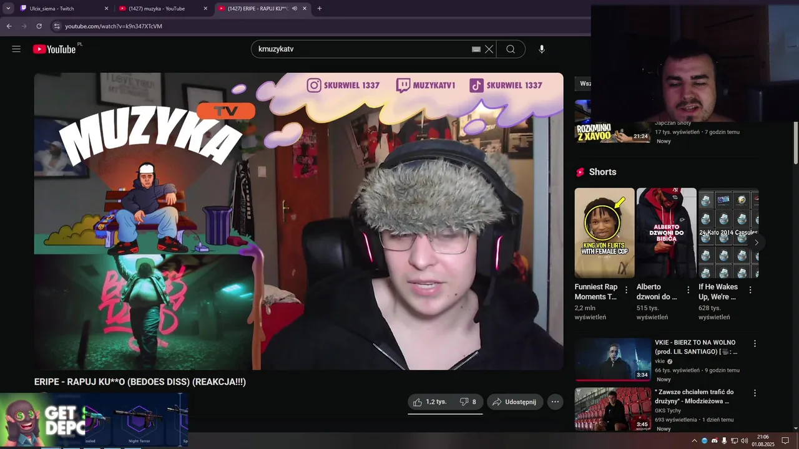Screen dimensions: 799x449
Task: Open Discord from the system tray
Action: pos(715,441)
